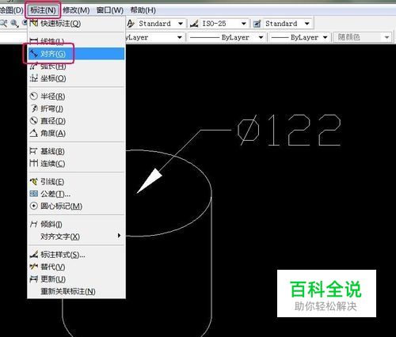The image size is (396, 337).
Task: Click the baseline dimension icon
Action: [x=33, y=151]
